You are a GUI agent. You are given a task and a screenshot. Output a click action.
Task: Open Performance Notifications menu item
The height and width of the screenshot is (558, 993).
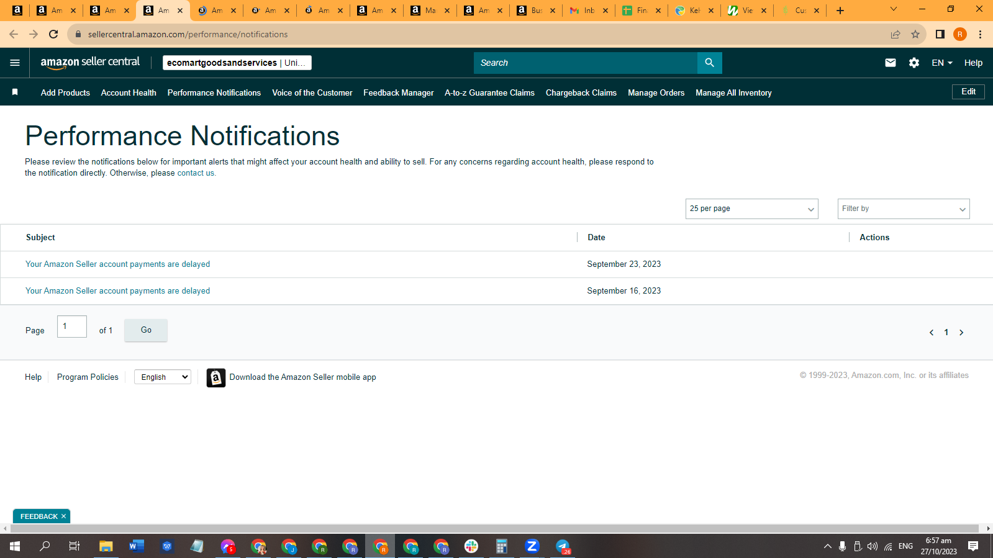[214, 92]
